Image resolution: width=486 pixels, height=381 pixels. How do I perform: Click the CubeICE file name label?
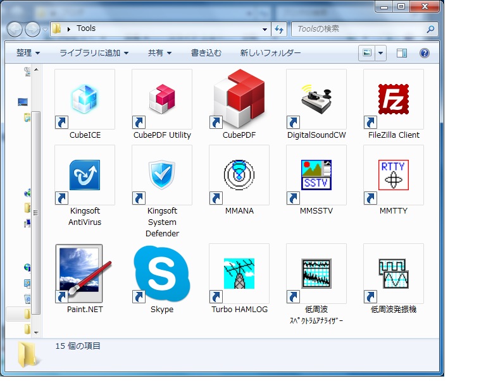click(85, 135)
